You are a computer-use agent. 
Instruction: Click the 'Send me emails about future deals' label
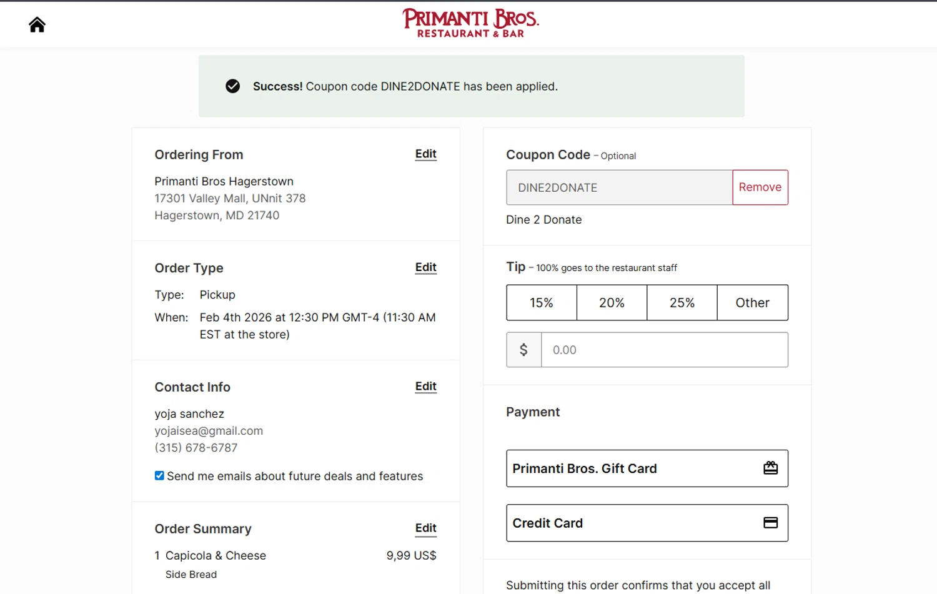(295, 476)
